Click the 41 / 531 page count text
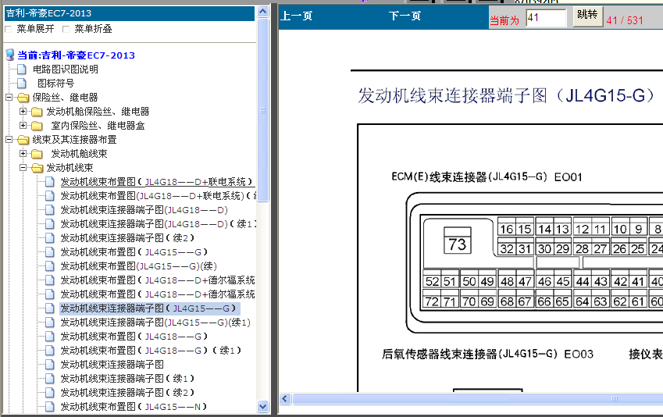Image resolution: width=663 pixels, height=417 pixels. coord(625,20)
